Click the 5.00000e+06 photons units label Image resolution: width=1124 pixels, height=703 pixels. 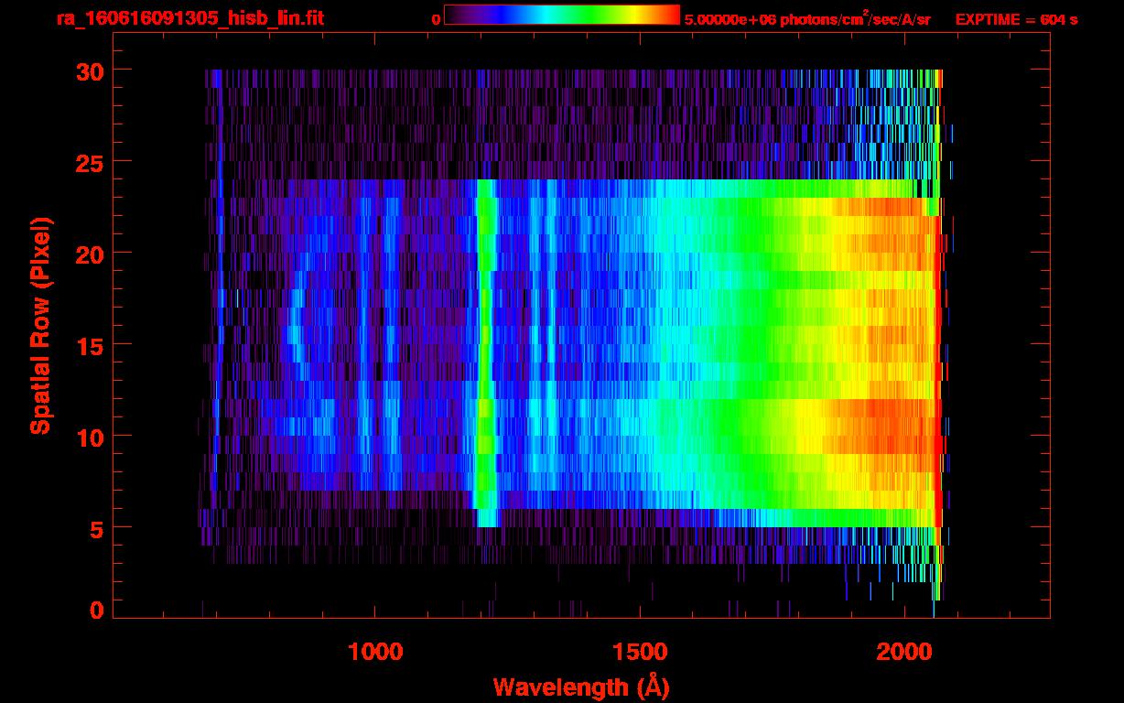point(807,19)
